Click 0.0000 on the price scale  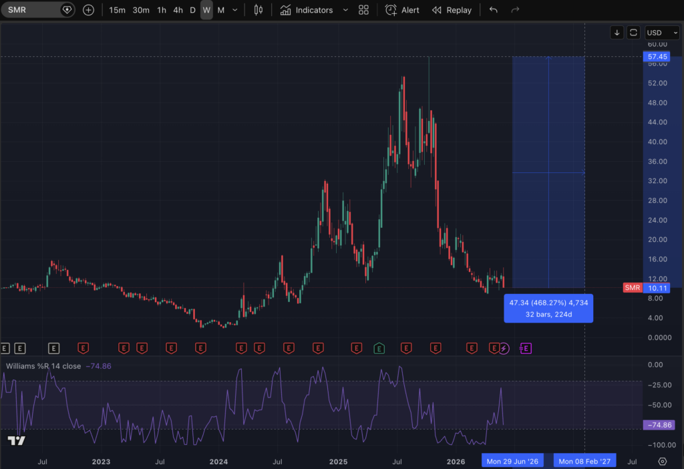[659, 337]
